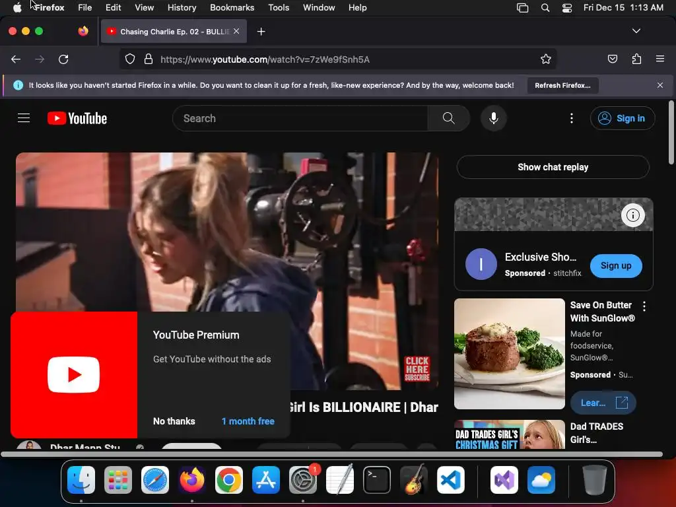Open the Trash in the dock
The height and width of the screenshot is (507, 676).
click(x=595, y=480)
